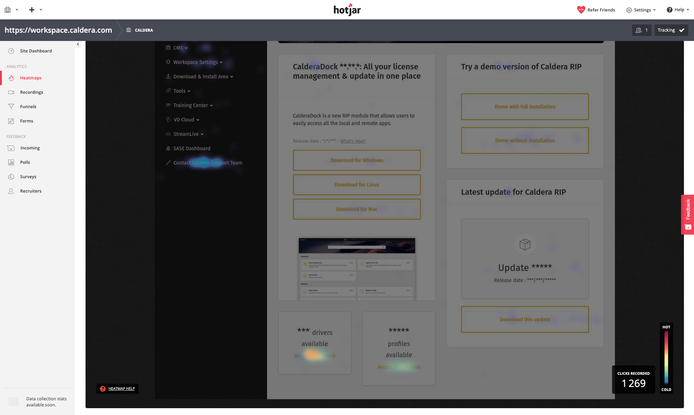
Task: Click the Feedback tab smiley icon
Action: 688,227
